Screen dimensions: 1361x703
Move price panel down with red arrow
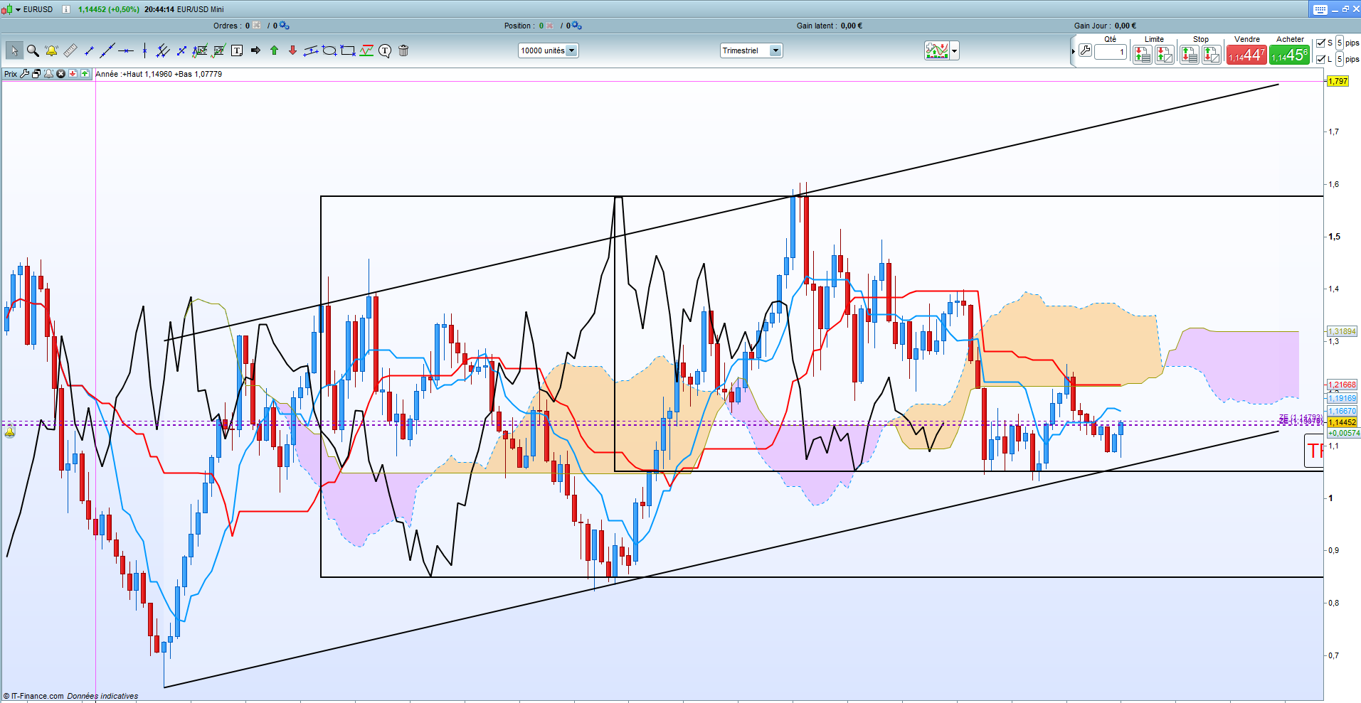coord(73,74)
